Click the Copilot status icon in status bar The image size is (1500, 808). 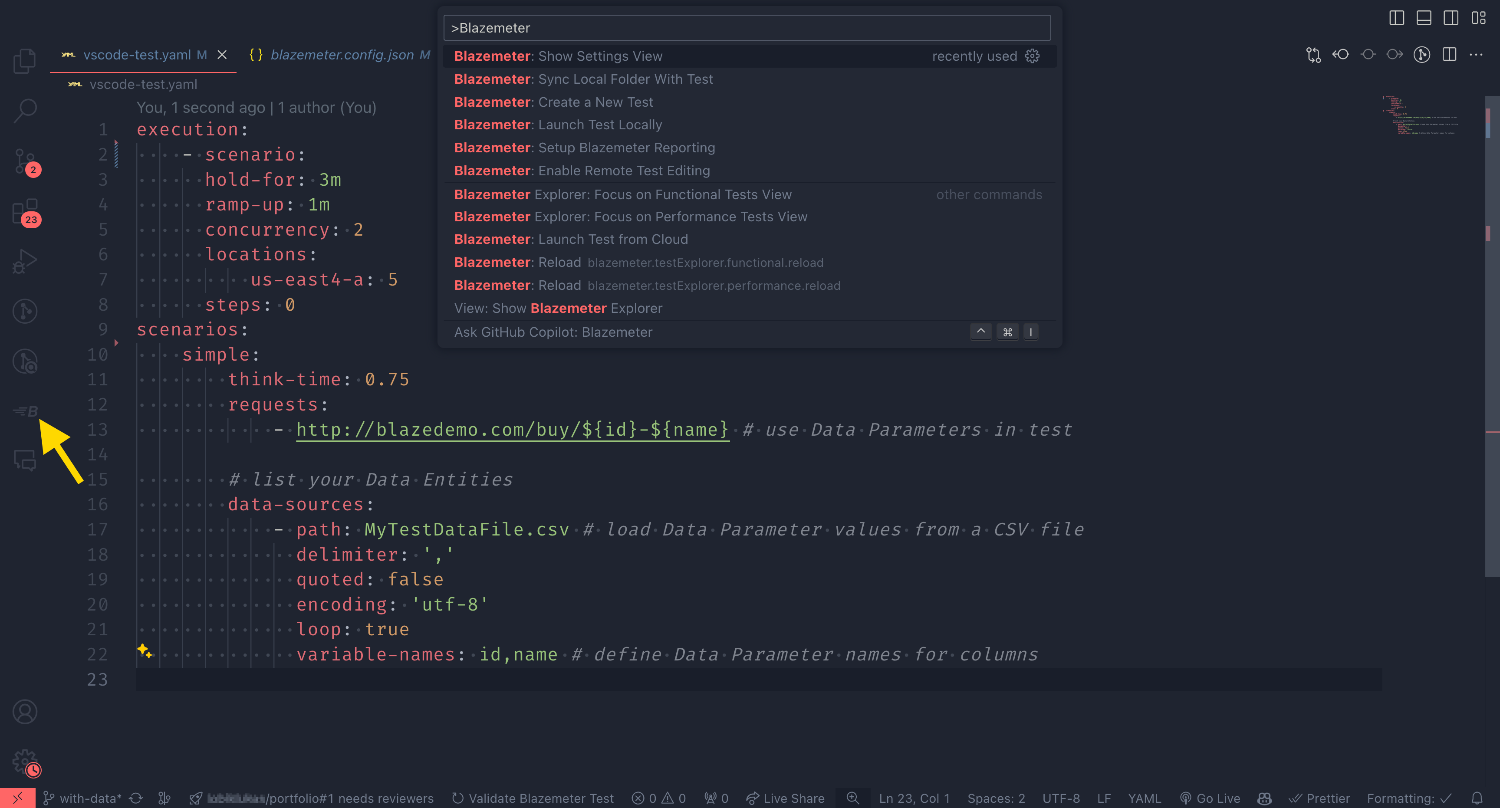pyautogui.click(x=1264, y=798)
